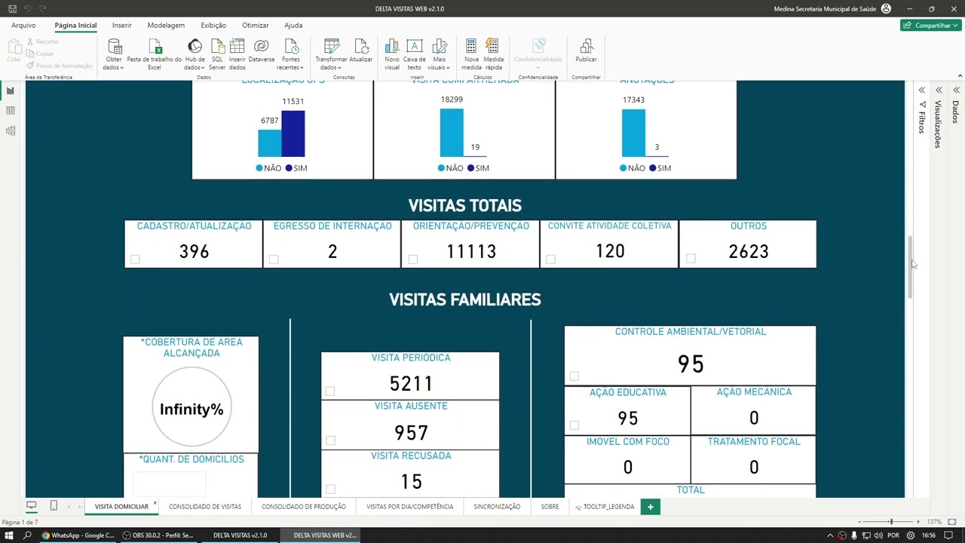Image resolution: width=965 pixels, height=543 pixels.
Task: Open the SQL Server connector
Action: (217, 55)
